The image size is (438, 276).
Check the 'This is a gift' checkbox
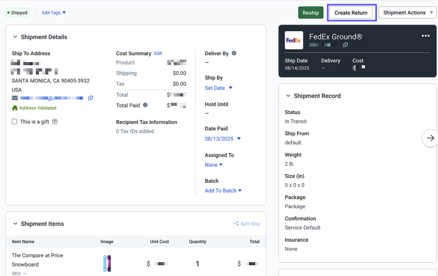[15, 121]
